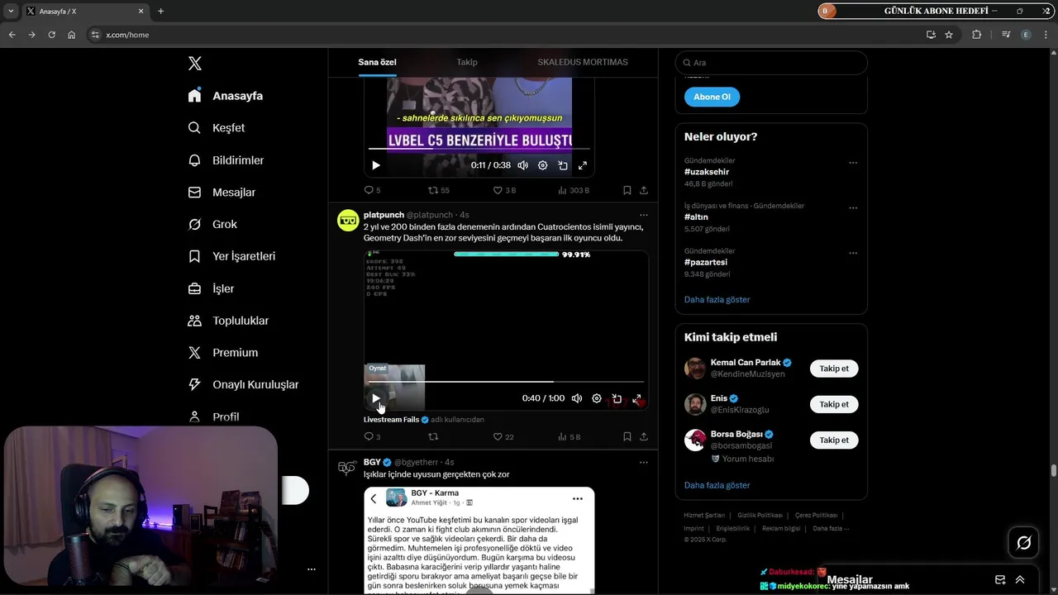The image size is (1058, 595).
Task: Open browser tab search dropdown
Action: coord(10,11)
